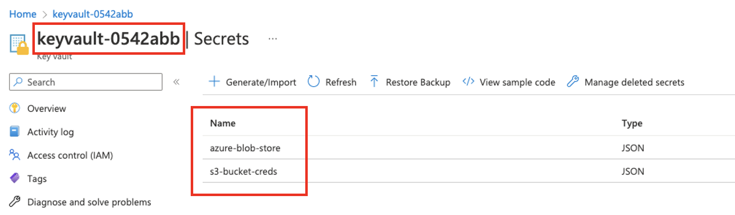Click the Overview key icon in sidebar
The height and width of the screenshot is (215, 735).
tap(15, 108)
